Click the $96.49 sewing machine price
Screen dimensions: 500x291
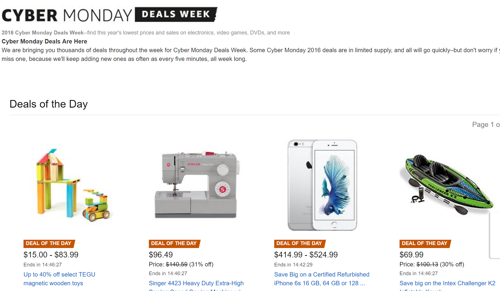click(161, 255)
